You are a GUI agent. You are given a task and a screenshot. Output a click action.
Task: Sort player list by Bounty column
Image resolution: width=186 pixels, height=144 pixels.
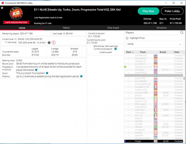coord(163,52)
